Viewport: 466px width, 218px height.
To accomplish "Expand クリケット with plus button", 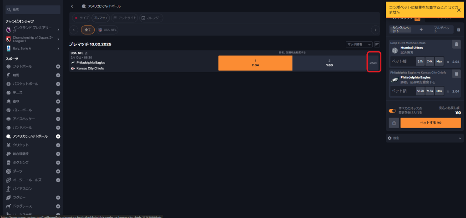I will click(x=58, y=145).
